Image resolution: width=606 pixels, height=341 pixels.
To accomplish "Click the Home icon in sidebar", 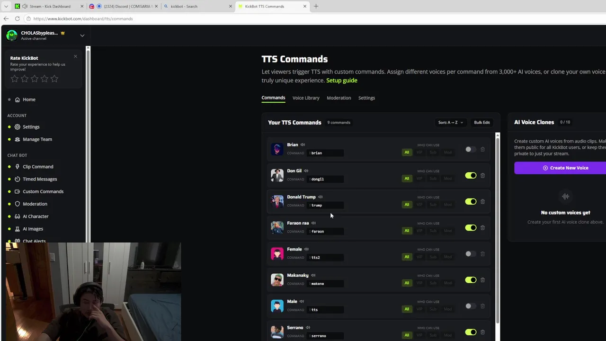I will coord(18,99).
